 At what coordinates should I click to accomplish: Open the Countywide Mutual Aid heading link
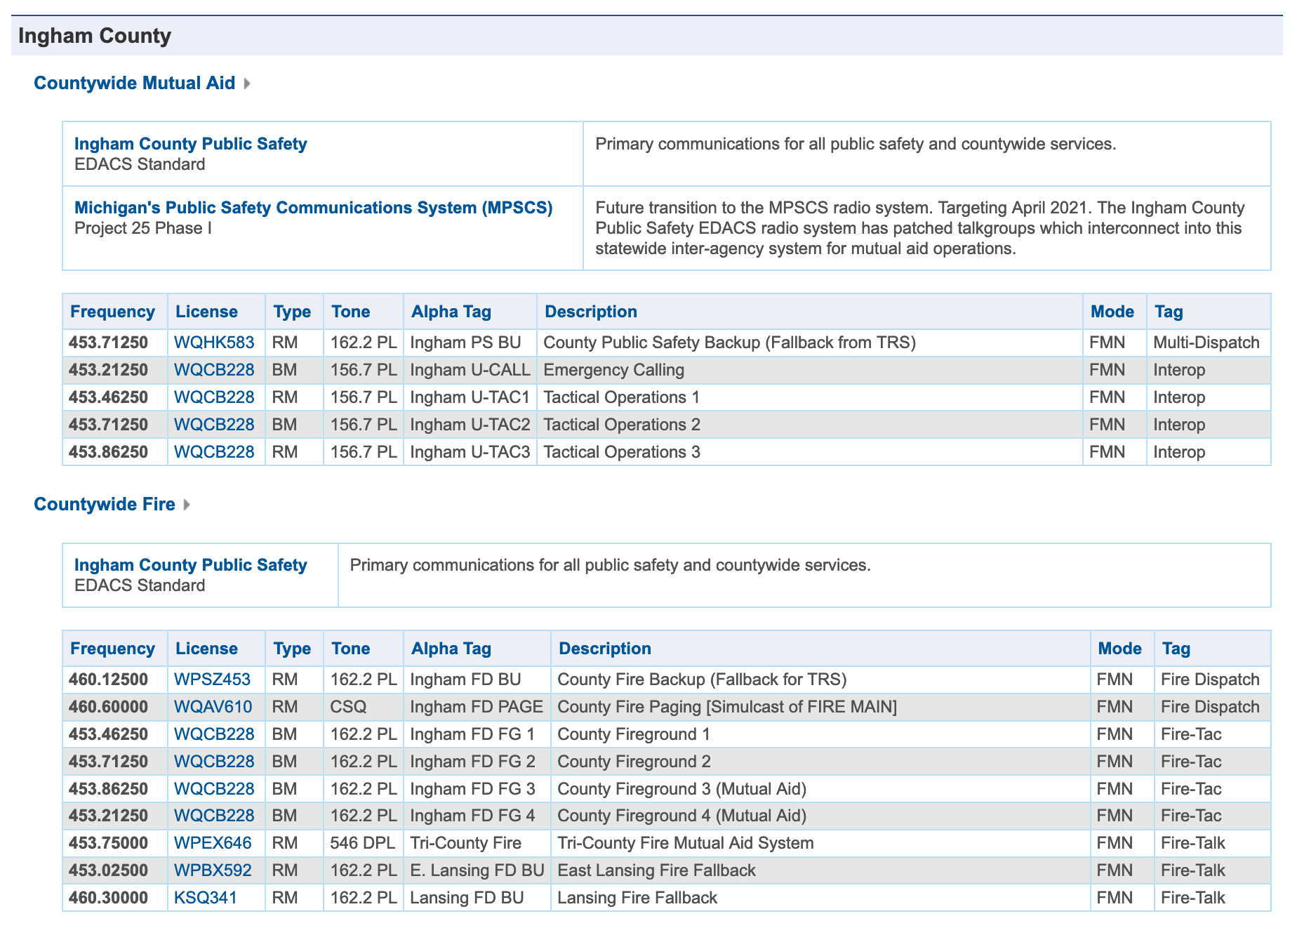(134, 83)
